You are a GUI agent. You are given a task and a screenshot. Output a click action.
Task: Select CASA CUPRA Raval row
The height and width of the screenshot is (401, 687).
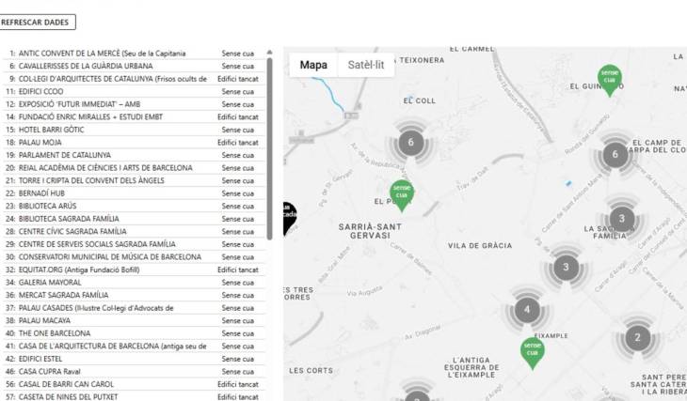(134, 371)
